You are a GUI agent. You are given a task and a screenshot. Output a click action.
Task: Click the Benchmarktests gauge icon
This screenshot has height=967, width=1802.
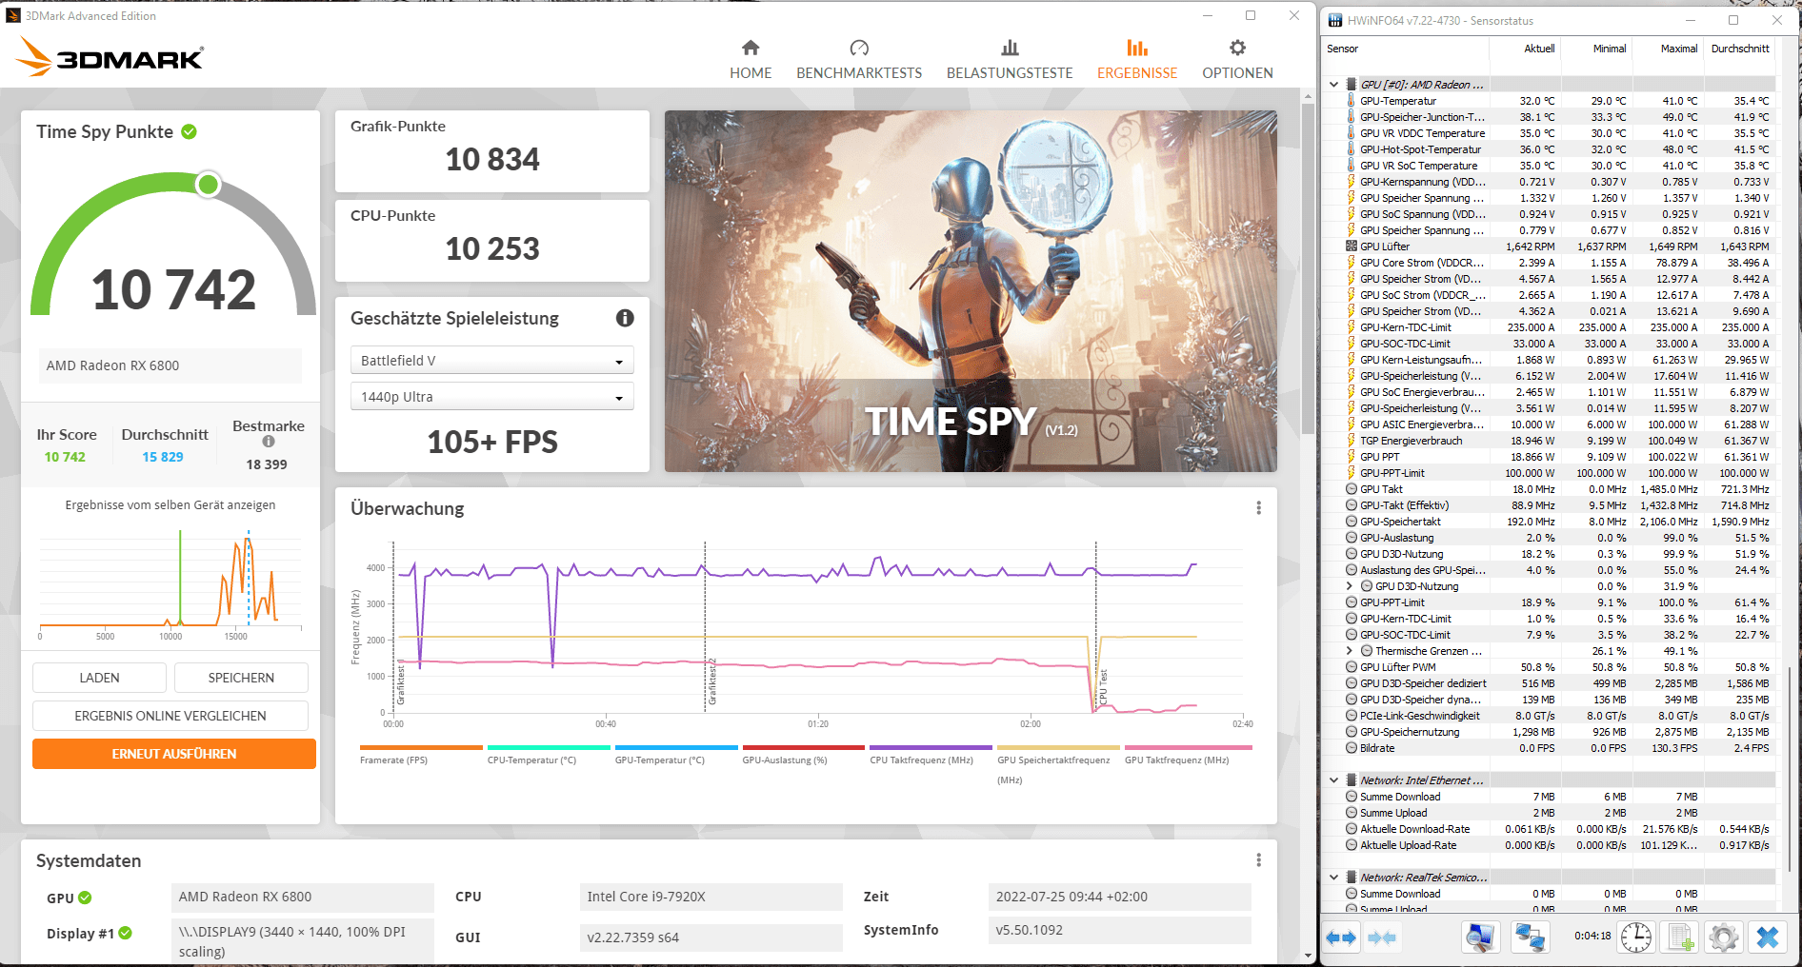859,48
